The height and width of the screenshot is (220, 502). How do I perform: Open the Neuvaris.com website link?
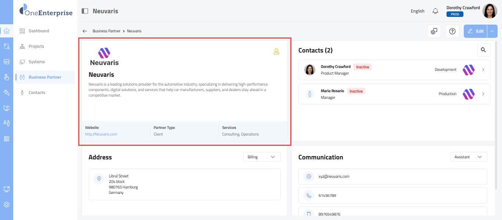pyautogui.click(x=101, y=134)
